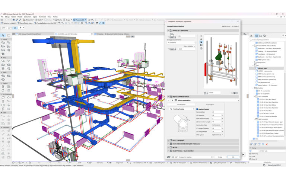Click the Publisher Sets icon in the Navigator
The width and height of the screenshot is (286, 180).
tap(264, 36)
